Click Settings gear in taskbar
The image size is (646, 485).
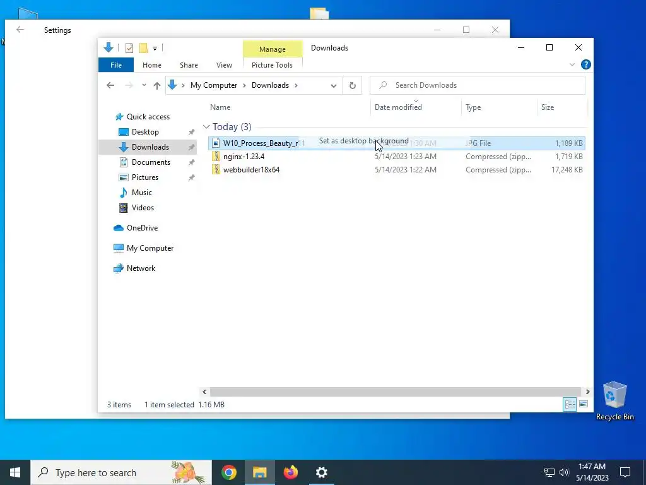[x=321, y=472]
